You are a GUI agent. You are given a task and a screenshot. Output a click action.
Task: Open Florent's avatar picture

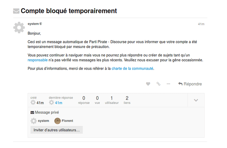[58, 121]
